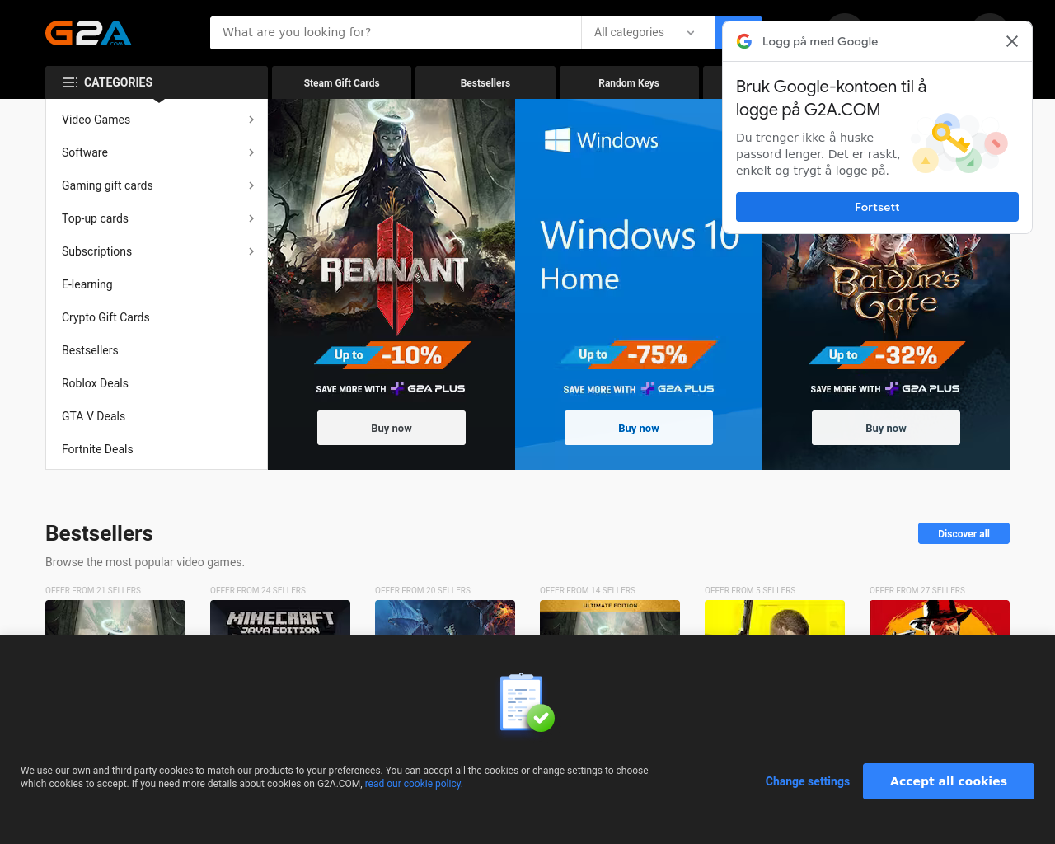The height and width of the screenshot is (844, 1055).
Task: Open the Ultimate Edition game thumbnail
Action: coord(610,617)
